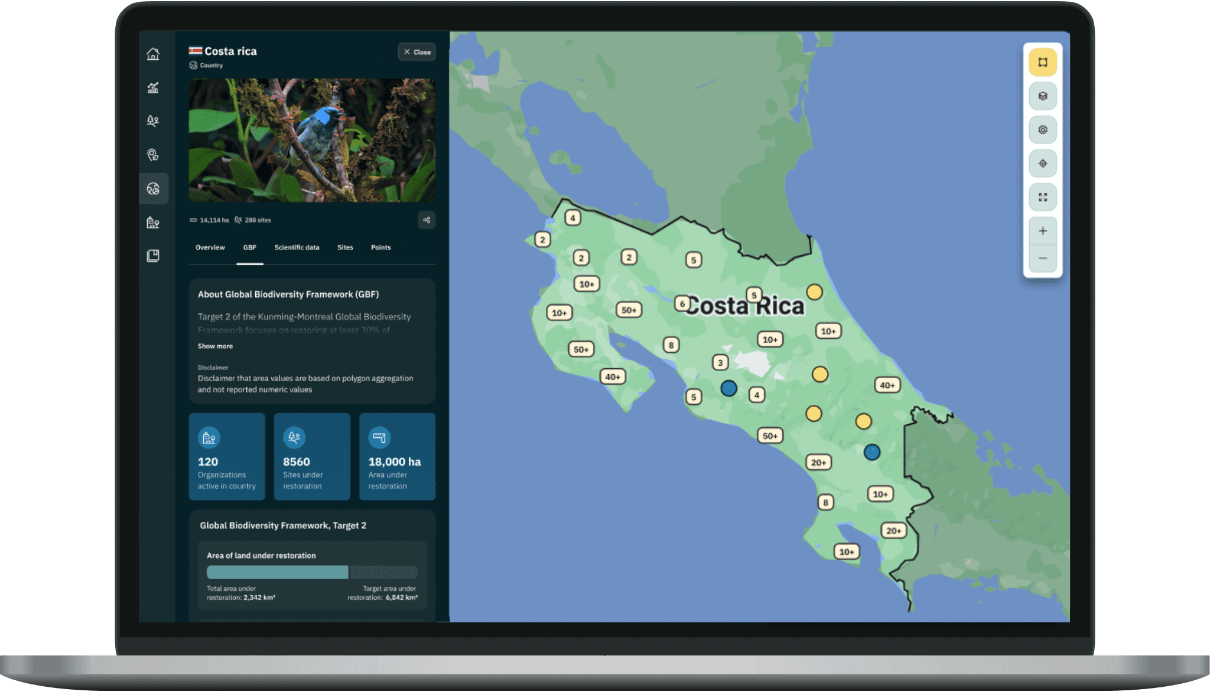
Task: Click the share icon button
Action: 427,220
